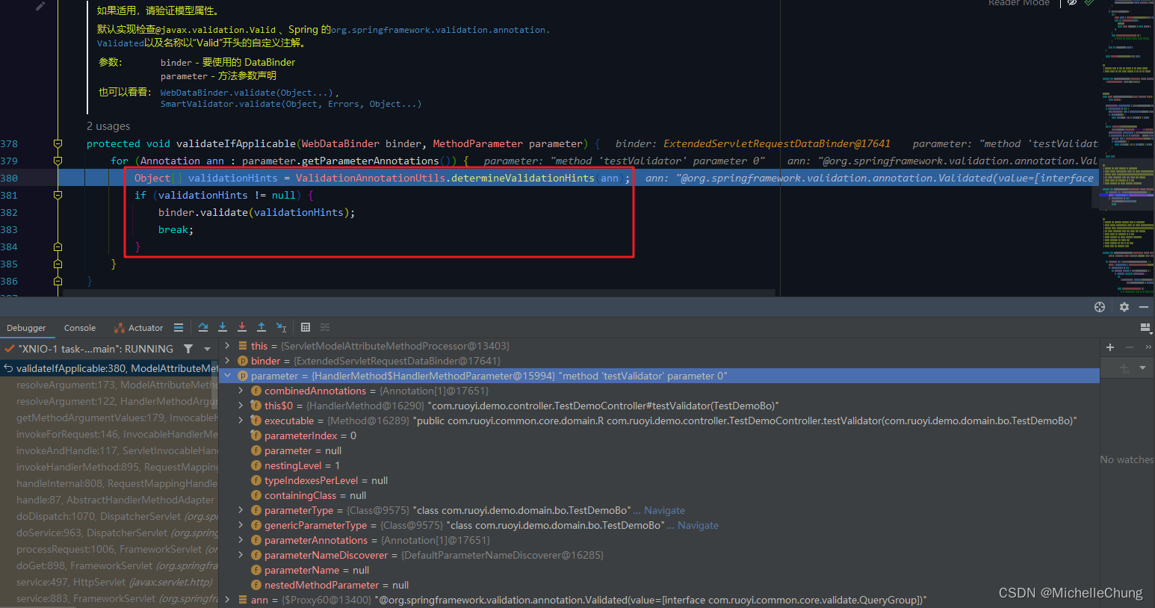
Task: Open Evaluate Expression calculator icon
Action: pyautogui.click(x=305, y=327)
